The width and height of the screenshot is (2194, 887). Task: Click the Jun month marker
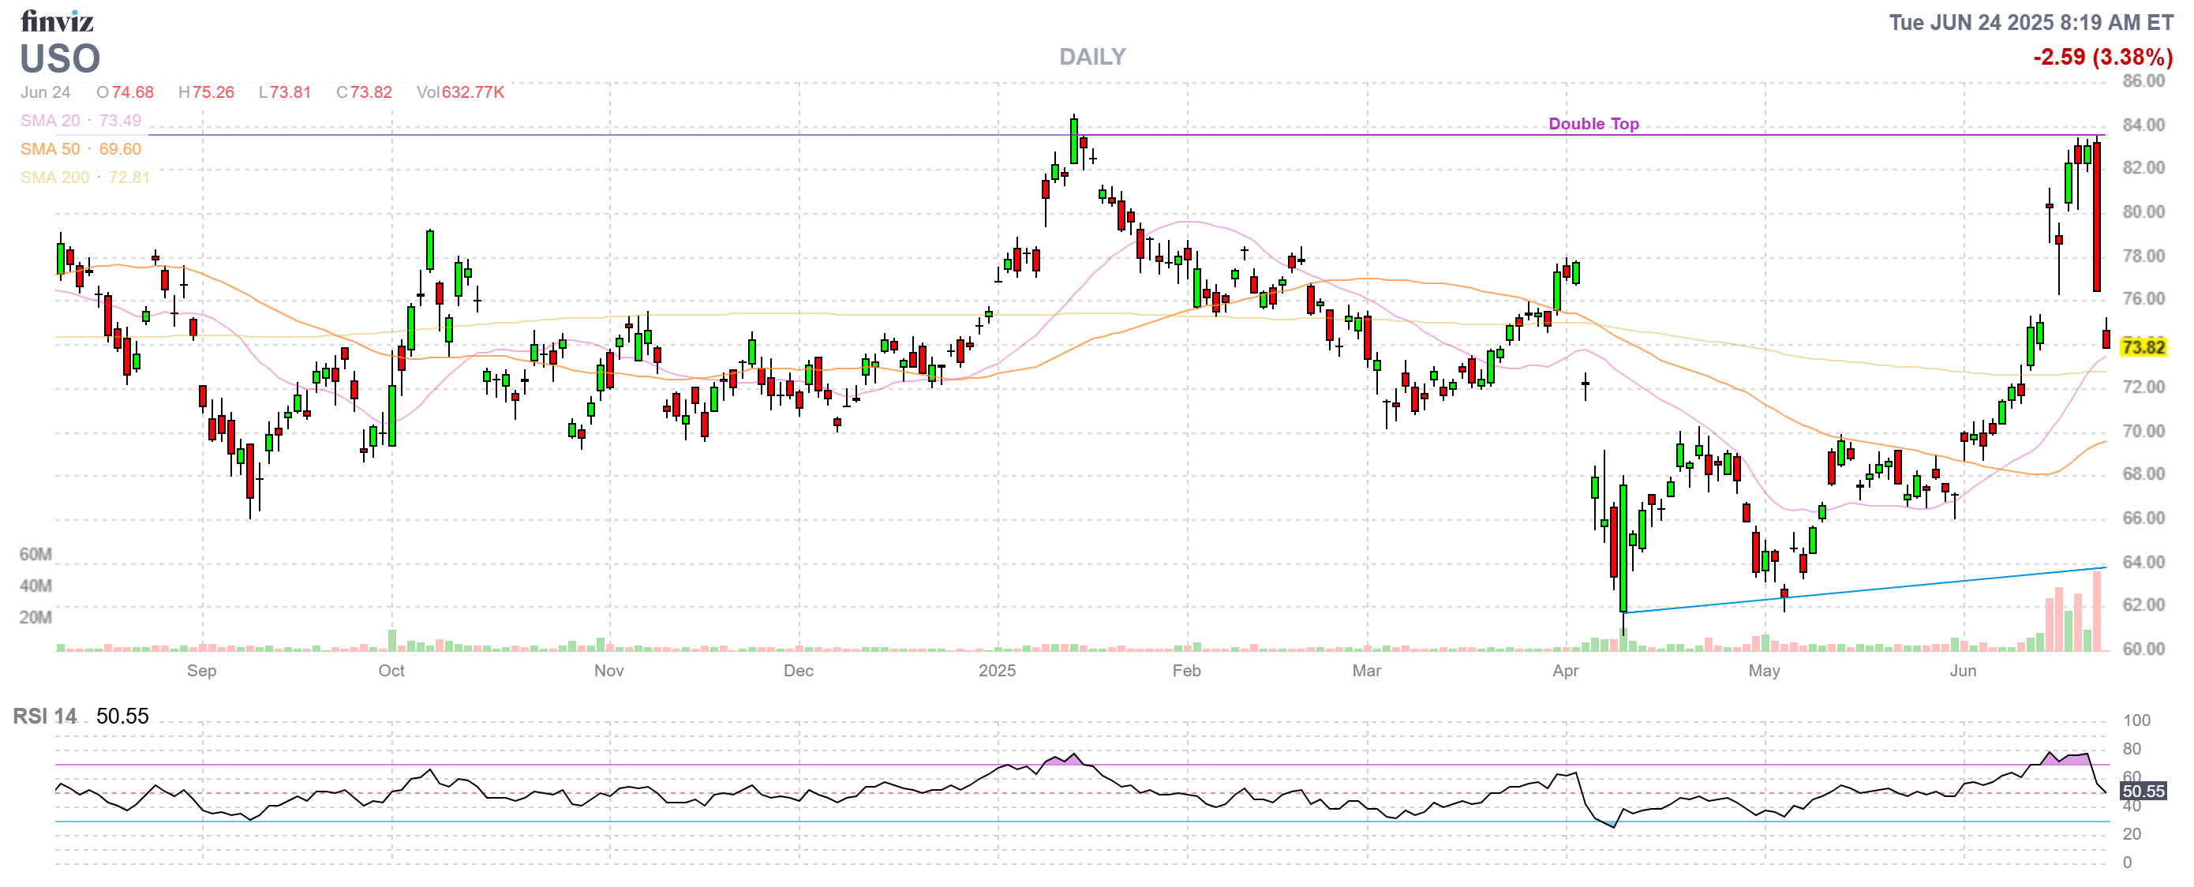click(x=1962, y=671)
